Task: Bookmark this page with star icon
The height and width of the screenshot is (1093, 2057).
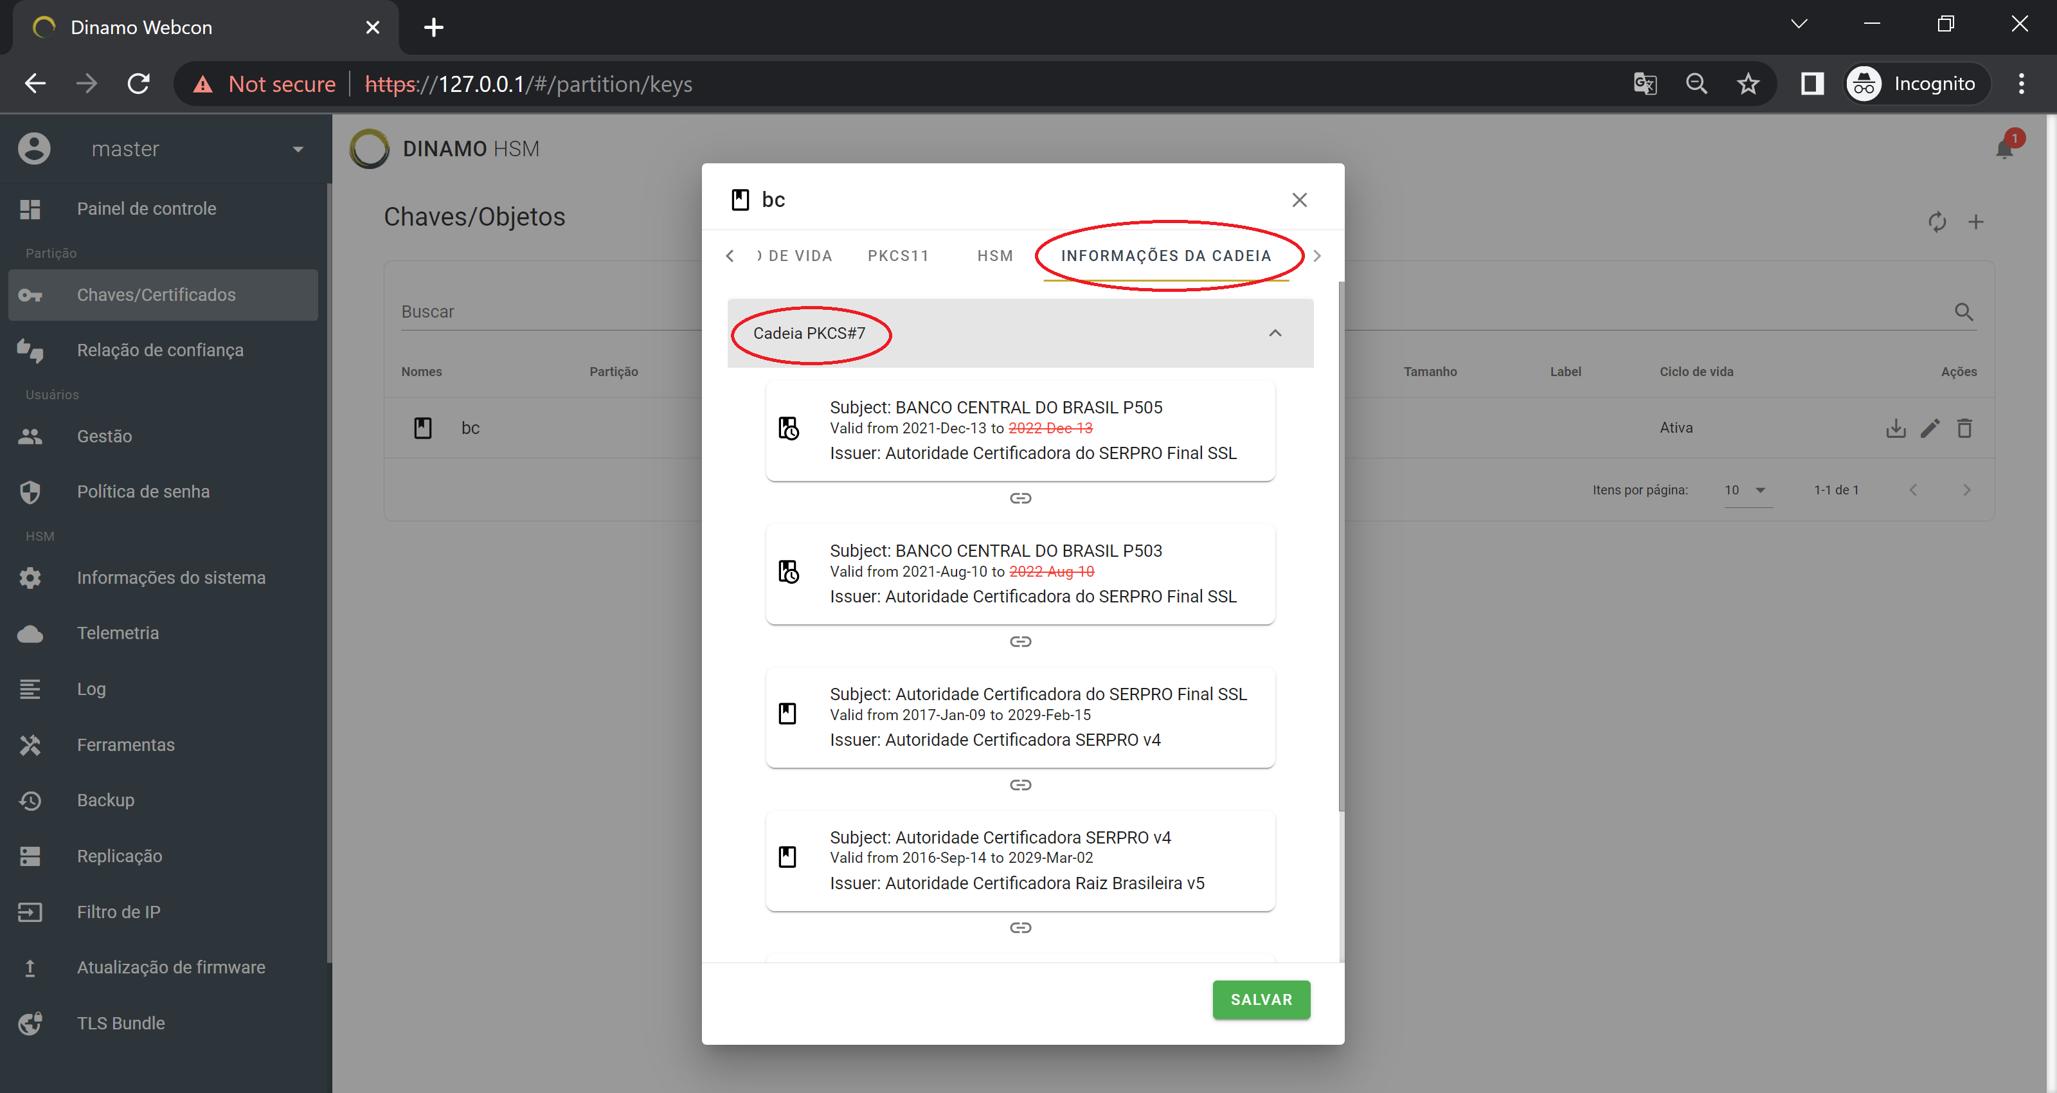Action: coord(1748,84)
